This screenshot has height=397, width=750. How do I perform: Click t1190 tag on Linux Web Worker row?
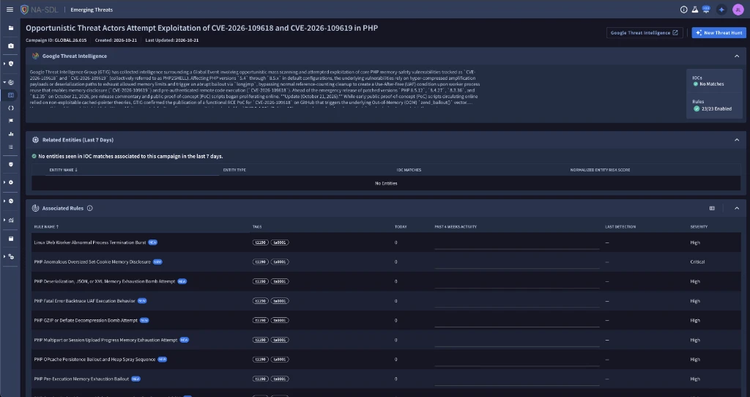(260, 242)
